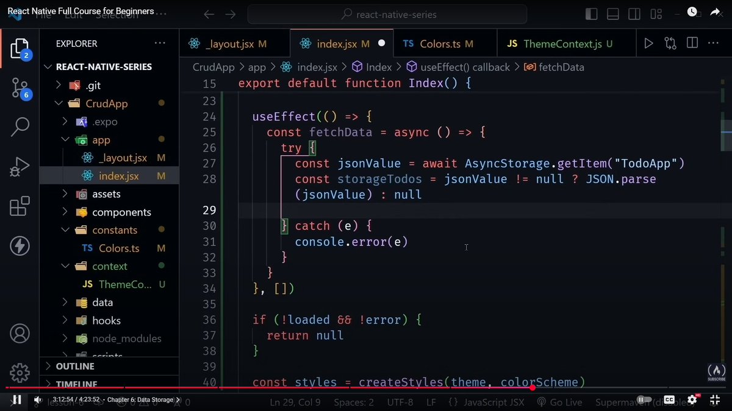Click the unsaved dot on index.jsx tab
The height and width of the screenshot is (411, 732).
click(x=382, y=43)
